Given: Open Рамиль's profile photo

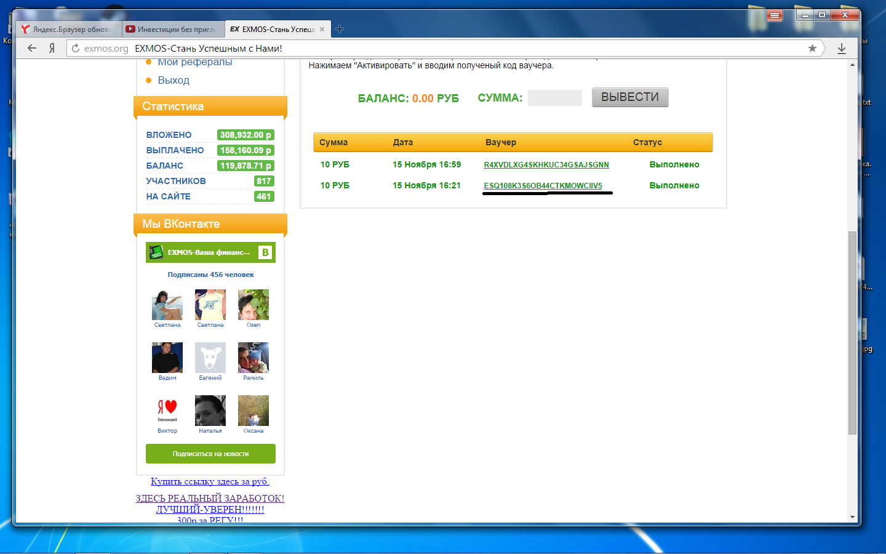Looking at the screenshot, I should [x=253, y=358].
